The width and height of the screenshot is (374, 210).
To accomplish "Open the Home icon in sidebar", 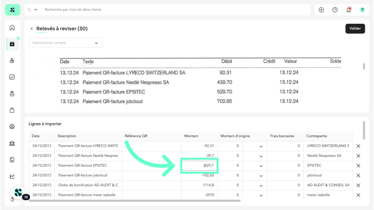I will [12, 28].
